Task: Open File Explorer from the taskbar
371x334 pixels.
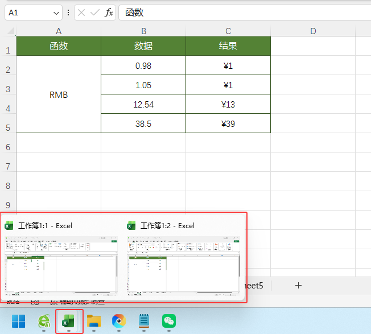Action: (94, 321)
